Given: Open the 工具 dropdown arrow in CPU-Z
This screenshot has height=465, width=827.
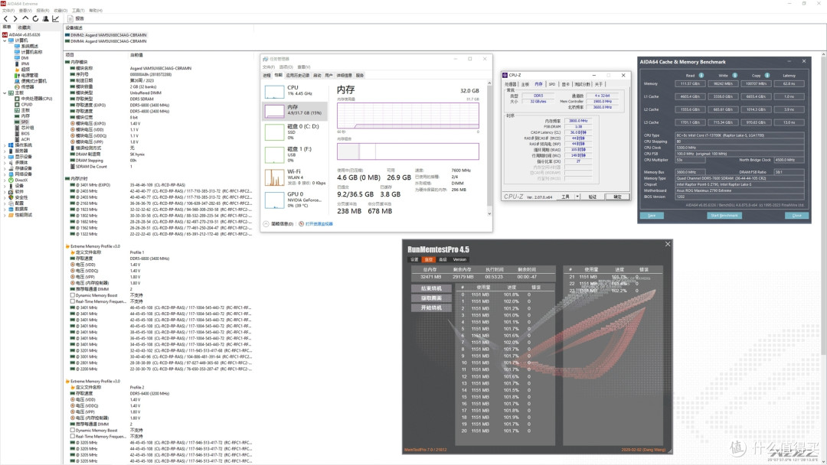Looking at the screenshot, I should (577, 197).
